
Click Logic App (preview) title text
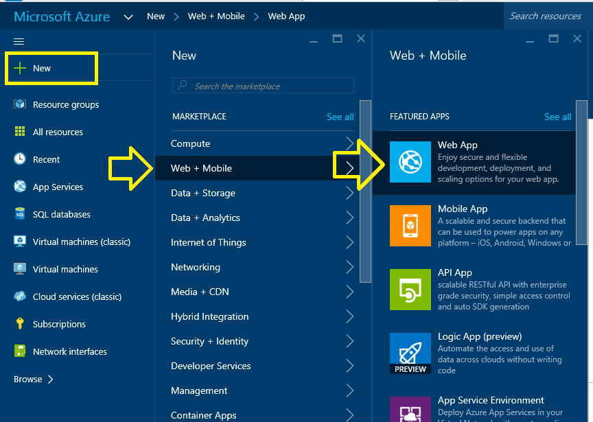tap(480, 336)
